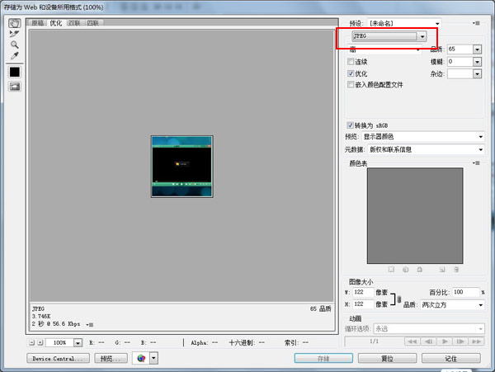The image size is (495, 372).
Task: Select the Hand tool
Action: (x=15, y=23)
